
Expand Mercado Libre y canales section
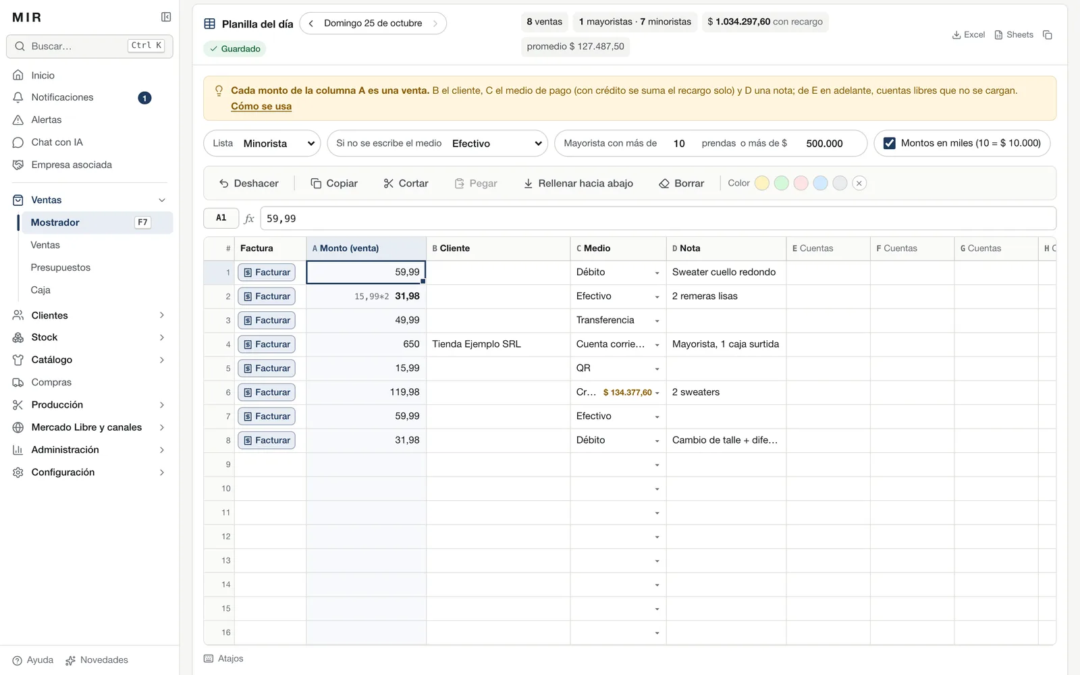[162, 427]
